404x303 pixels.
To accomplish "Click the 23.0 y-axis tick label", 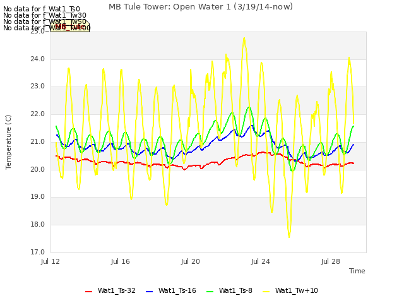I will pyautogui.click(x=38, y=86).
